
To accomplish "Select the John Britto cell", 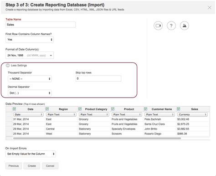I will click(151, 129).
